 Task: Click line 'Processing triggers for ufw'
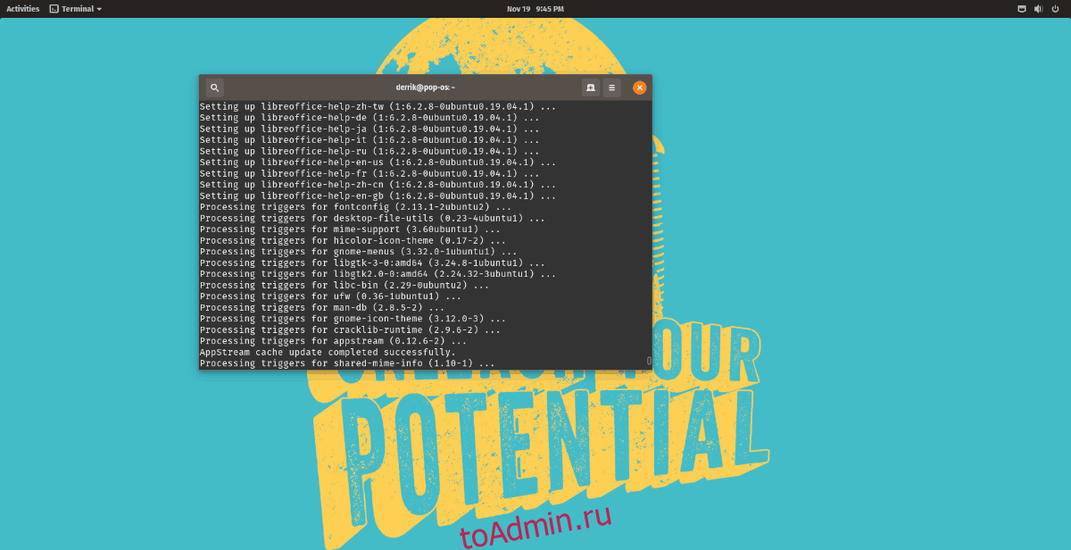[330, 296]
